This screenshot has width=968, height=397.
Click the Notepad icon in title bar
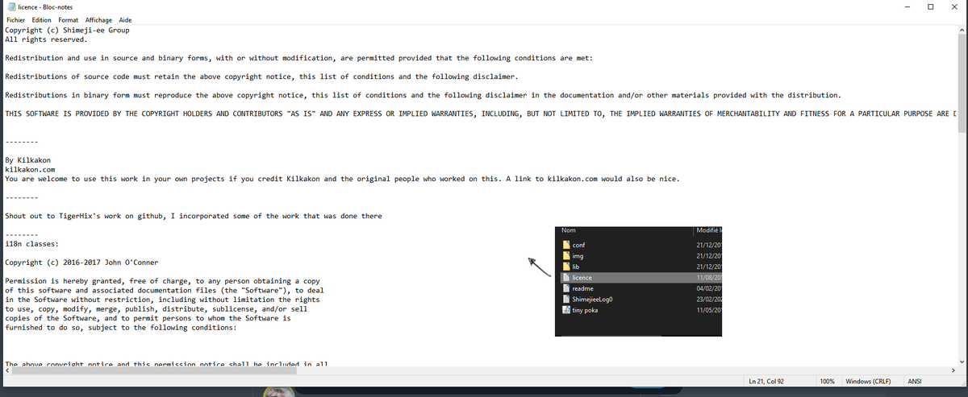pos(10,6)
